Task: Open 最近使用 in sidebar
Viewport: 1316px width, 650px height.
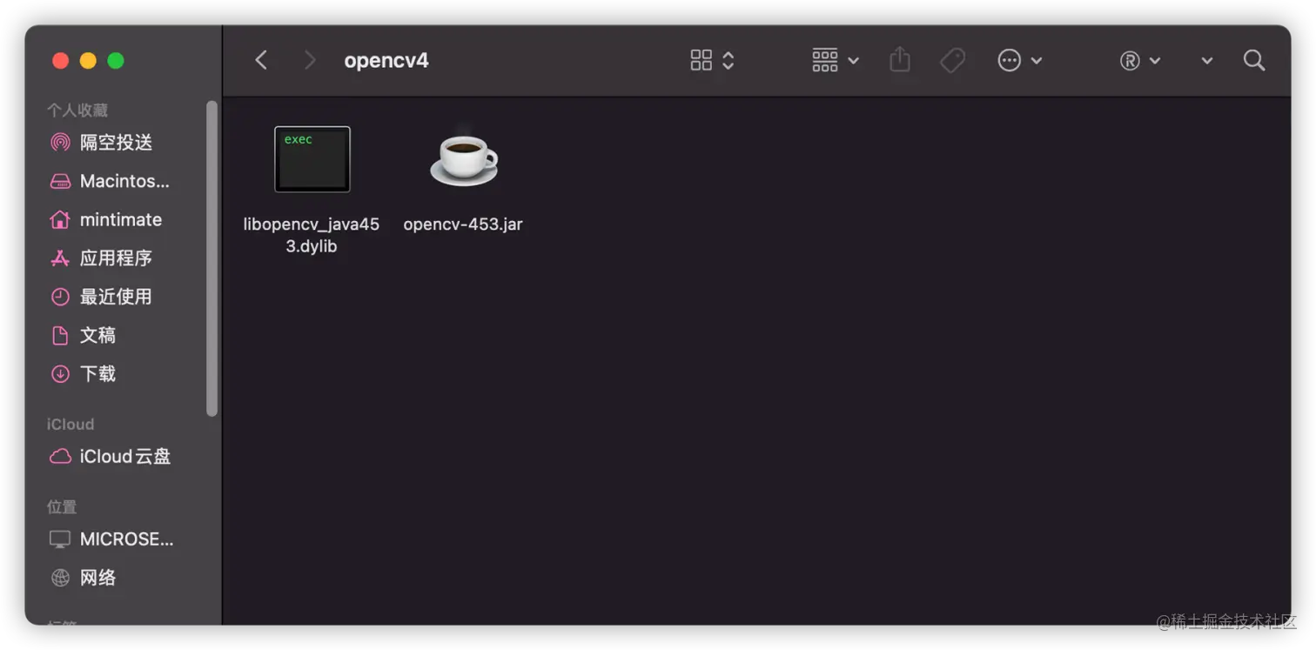Action: pos(117,297)
